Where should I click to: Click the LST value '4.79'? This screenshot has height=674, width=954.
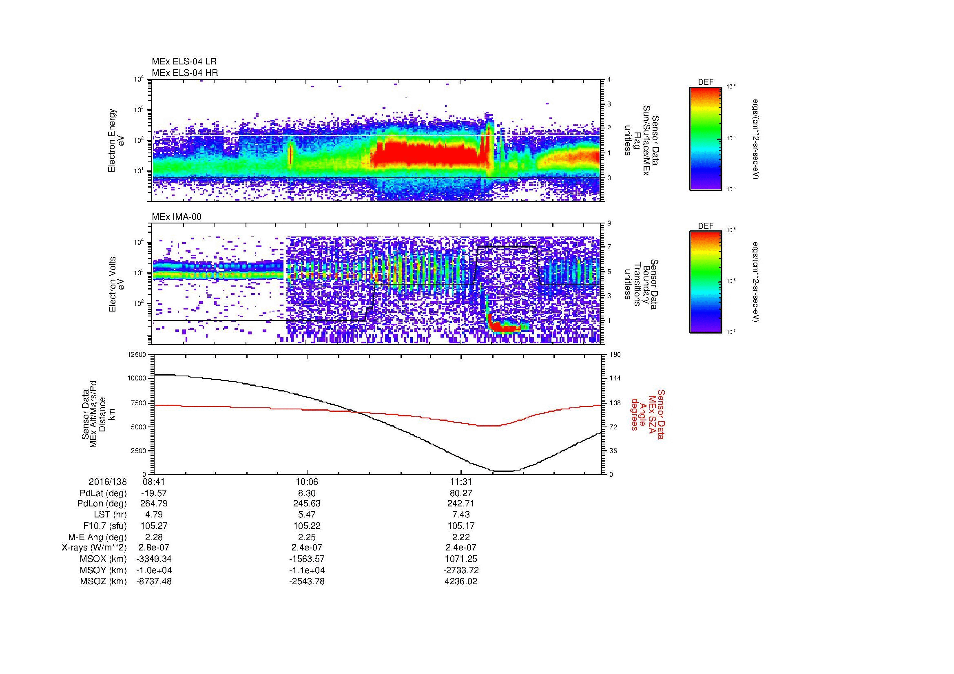coord(154,515)
